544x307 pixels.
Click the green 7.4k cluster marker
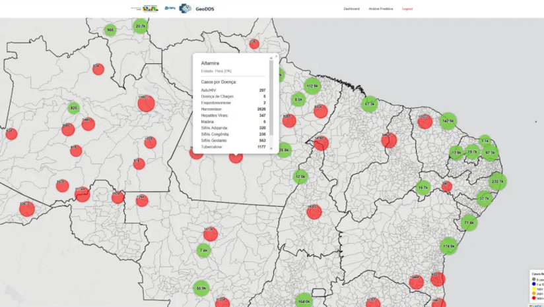(203, 250)
